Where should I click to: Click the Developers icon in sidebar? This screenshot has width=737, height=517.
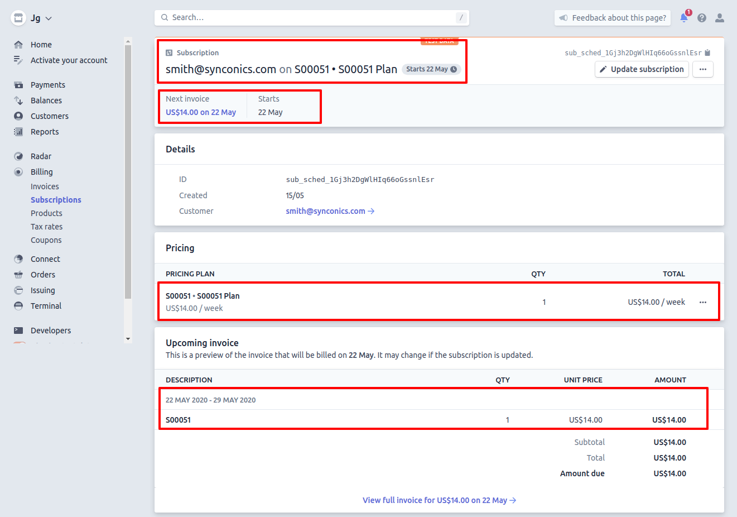18,331
